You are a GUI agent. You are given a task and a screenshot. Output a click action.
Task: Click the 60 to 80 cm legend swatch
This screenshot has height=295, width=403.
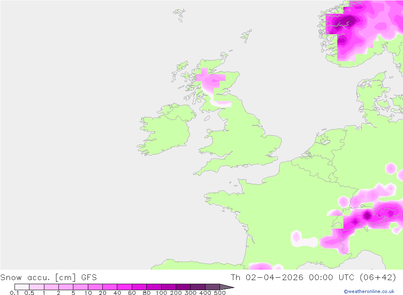(139, 287)
